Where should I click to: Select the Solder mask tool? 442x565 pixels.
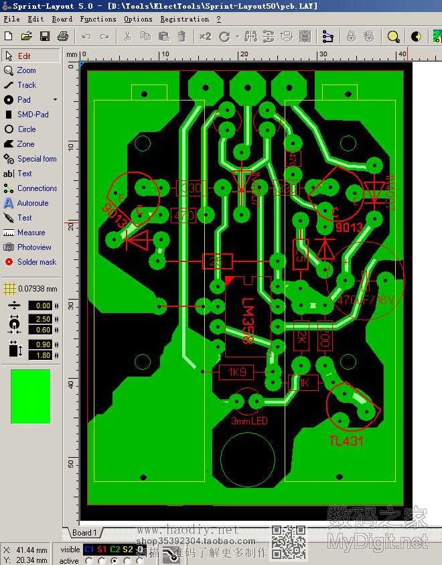(36, 262)
